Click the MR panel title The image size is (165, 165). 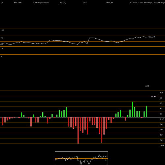[x=147, y=86]
